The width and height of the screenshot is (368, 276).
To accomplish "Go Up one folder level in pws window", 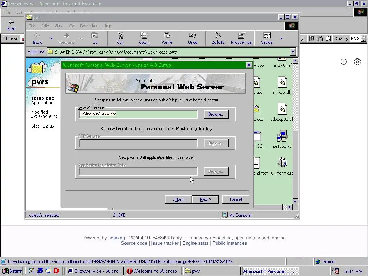I will [x=95, y=38].
